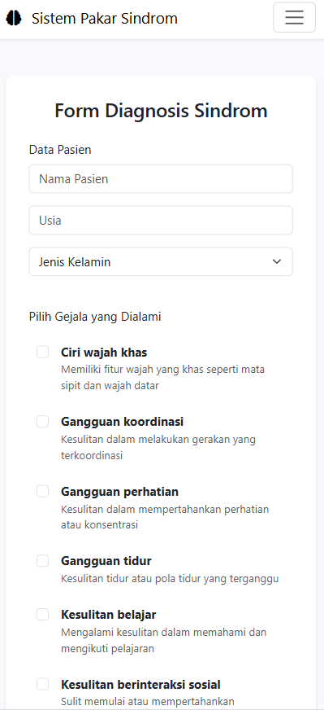Screen dimensions: 324x710
Task: Toggle the Kesulitan berinteraksi sosial checkbox
Action: (x=42, y=684)
